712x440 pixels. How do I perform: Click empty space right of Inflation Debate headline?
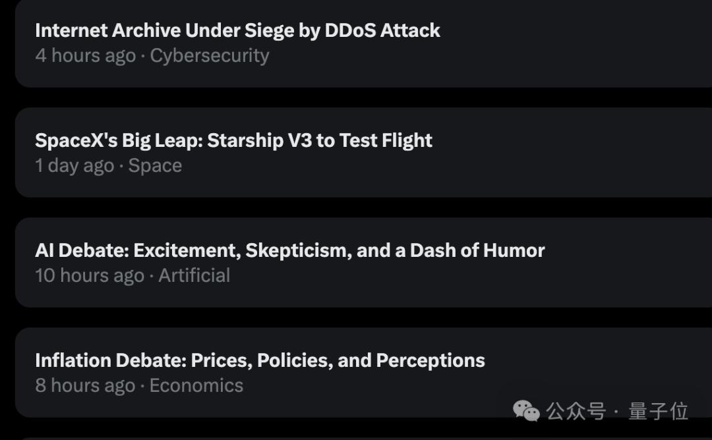pyautogui.click(x=593, y=360)
